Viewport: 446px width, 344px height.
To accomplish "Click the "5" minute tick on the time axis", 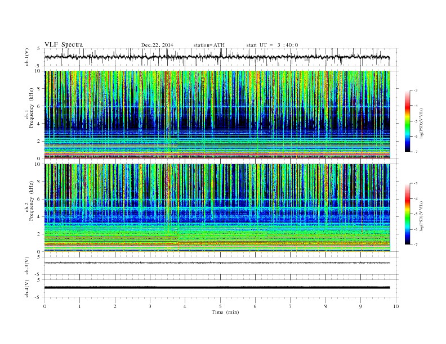I will point(220,306).
